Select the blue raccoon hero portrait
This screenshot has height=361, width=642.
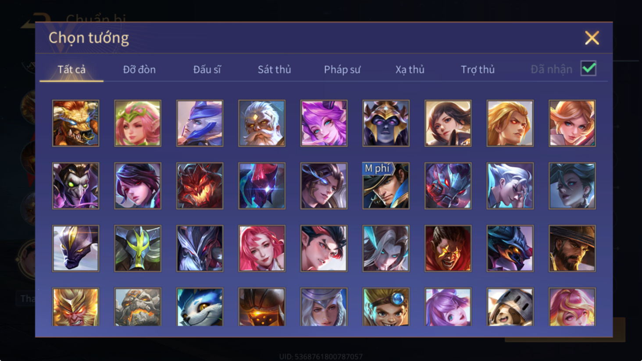(200, 307)
